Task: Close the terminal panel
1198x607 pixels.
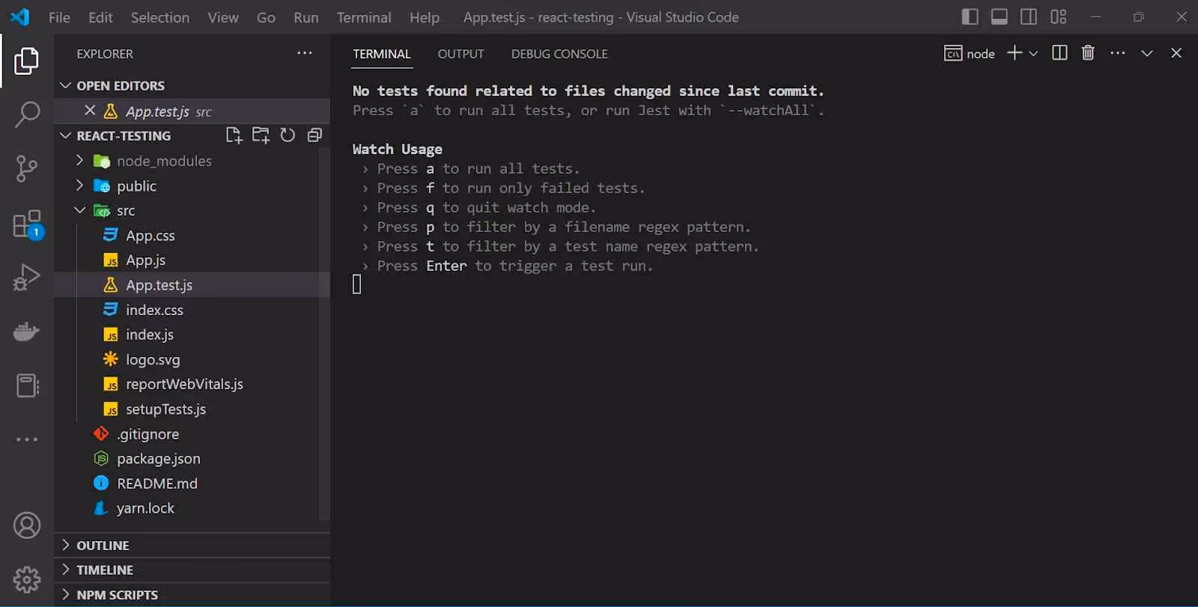Action: 1176,52
